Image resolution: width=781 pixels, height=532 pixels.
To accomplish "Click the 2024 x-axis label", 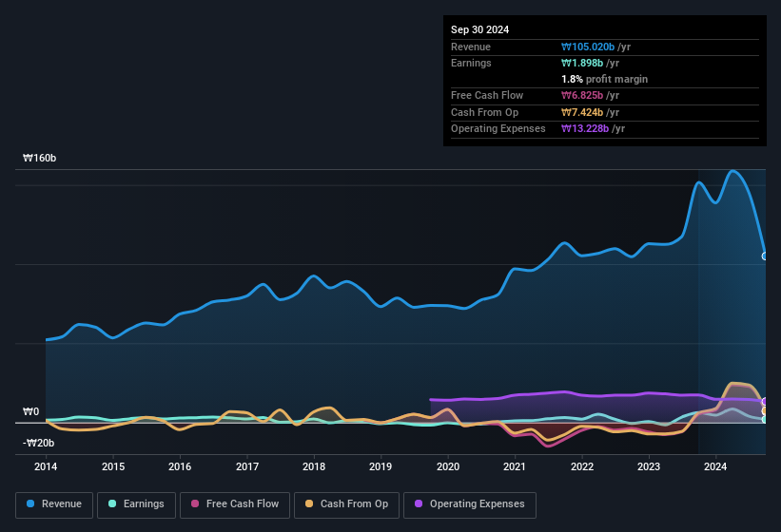I will click(x=715, y=466).
